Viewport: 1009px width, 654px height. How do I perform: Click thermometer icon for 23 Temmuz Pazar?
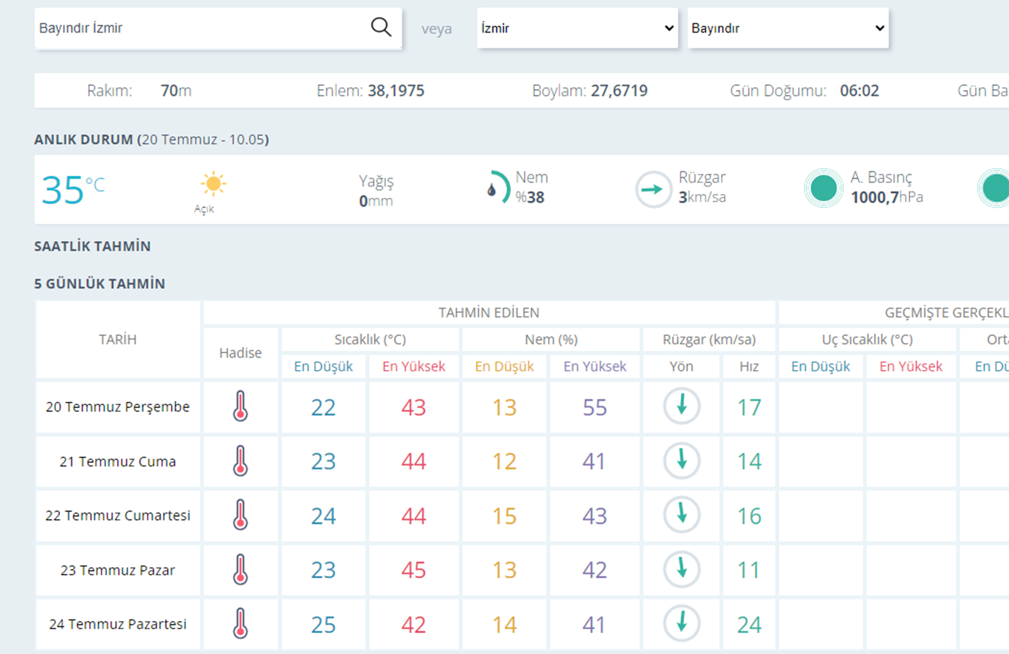[x=240, y=569]
